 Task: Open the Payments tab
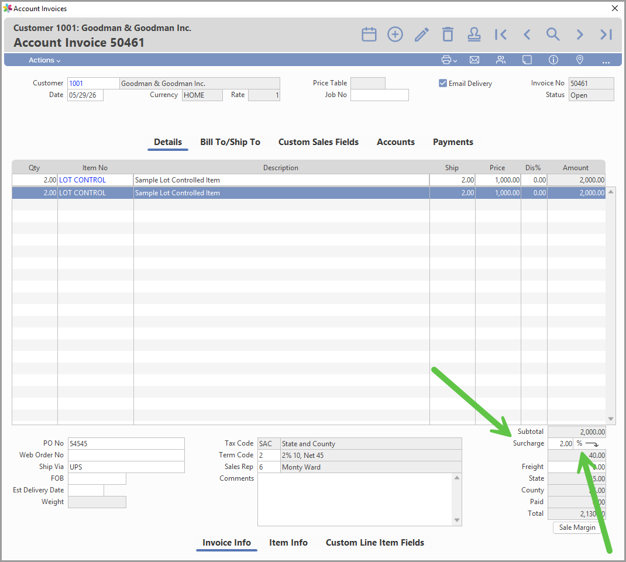(453, 142)
